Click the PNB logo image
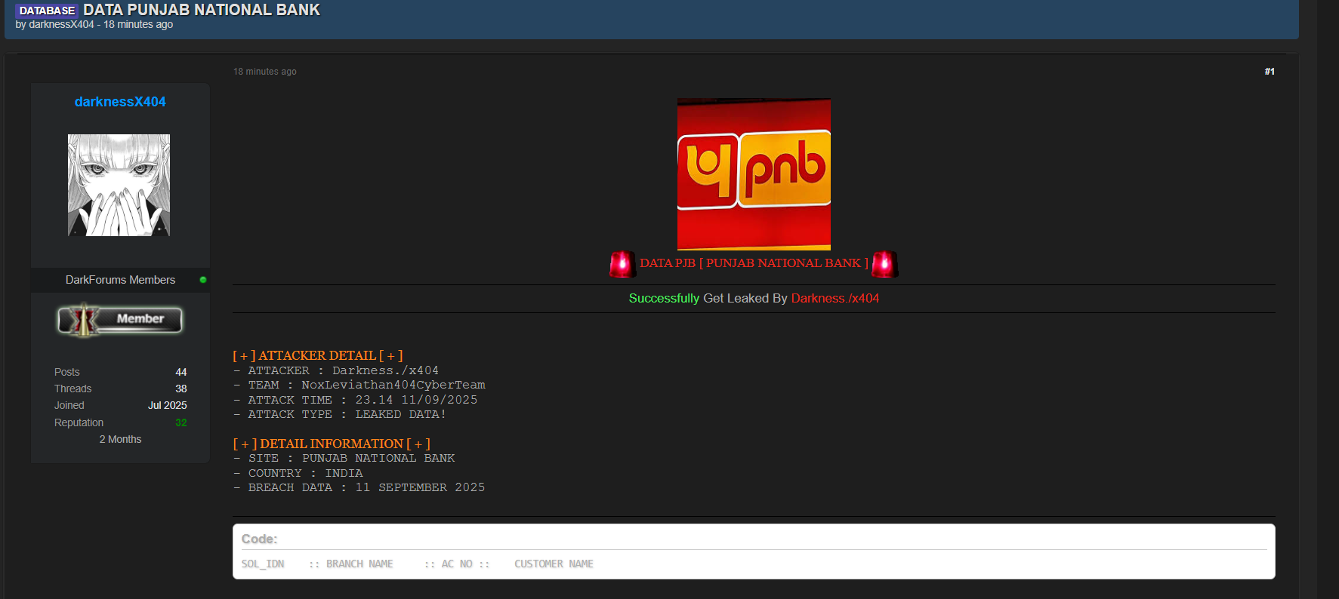This screenshot has width=1339, height=599. point(754,174)
